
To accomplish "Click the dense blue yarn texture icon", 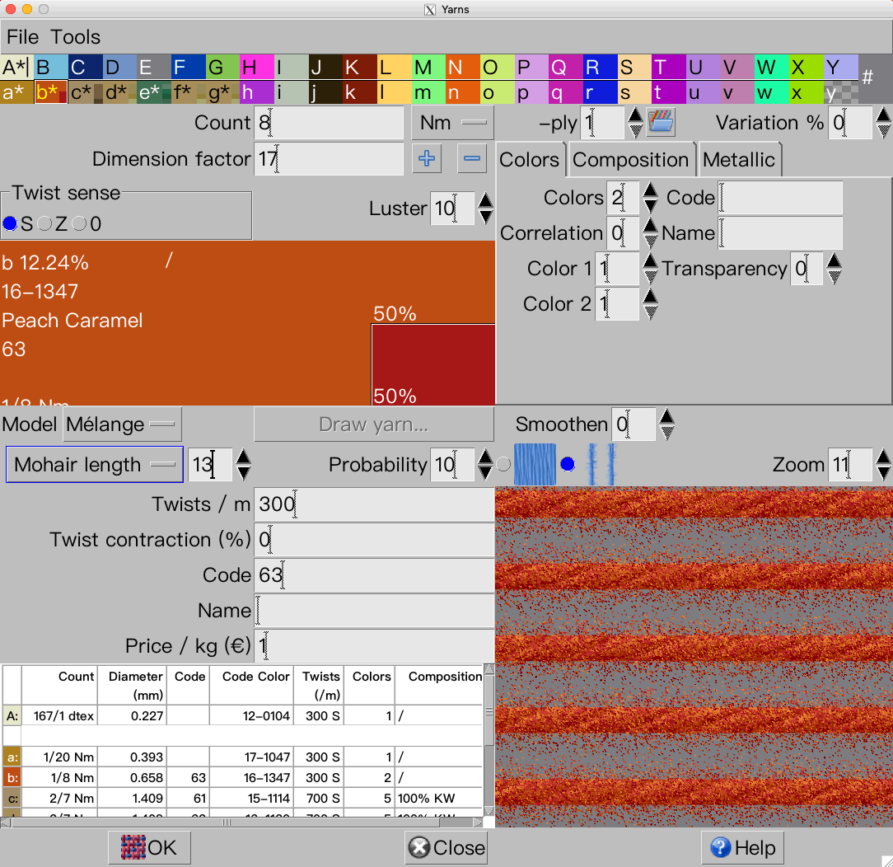I will [535, 464].
